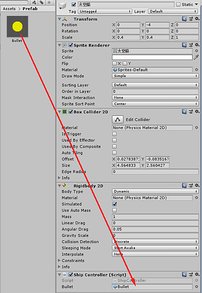202x293 pixels.
Task: Toggle the Static checkbox
Action: point(178,4)
